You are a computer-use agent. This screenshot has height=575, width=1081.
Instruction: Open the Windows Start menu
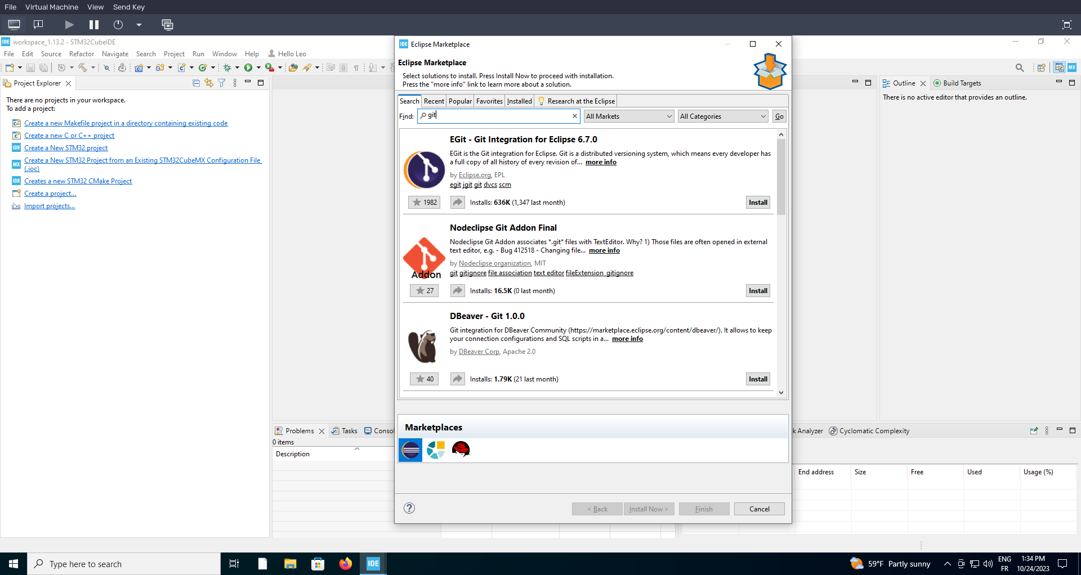pyautogui.click(x=14, y=564)
